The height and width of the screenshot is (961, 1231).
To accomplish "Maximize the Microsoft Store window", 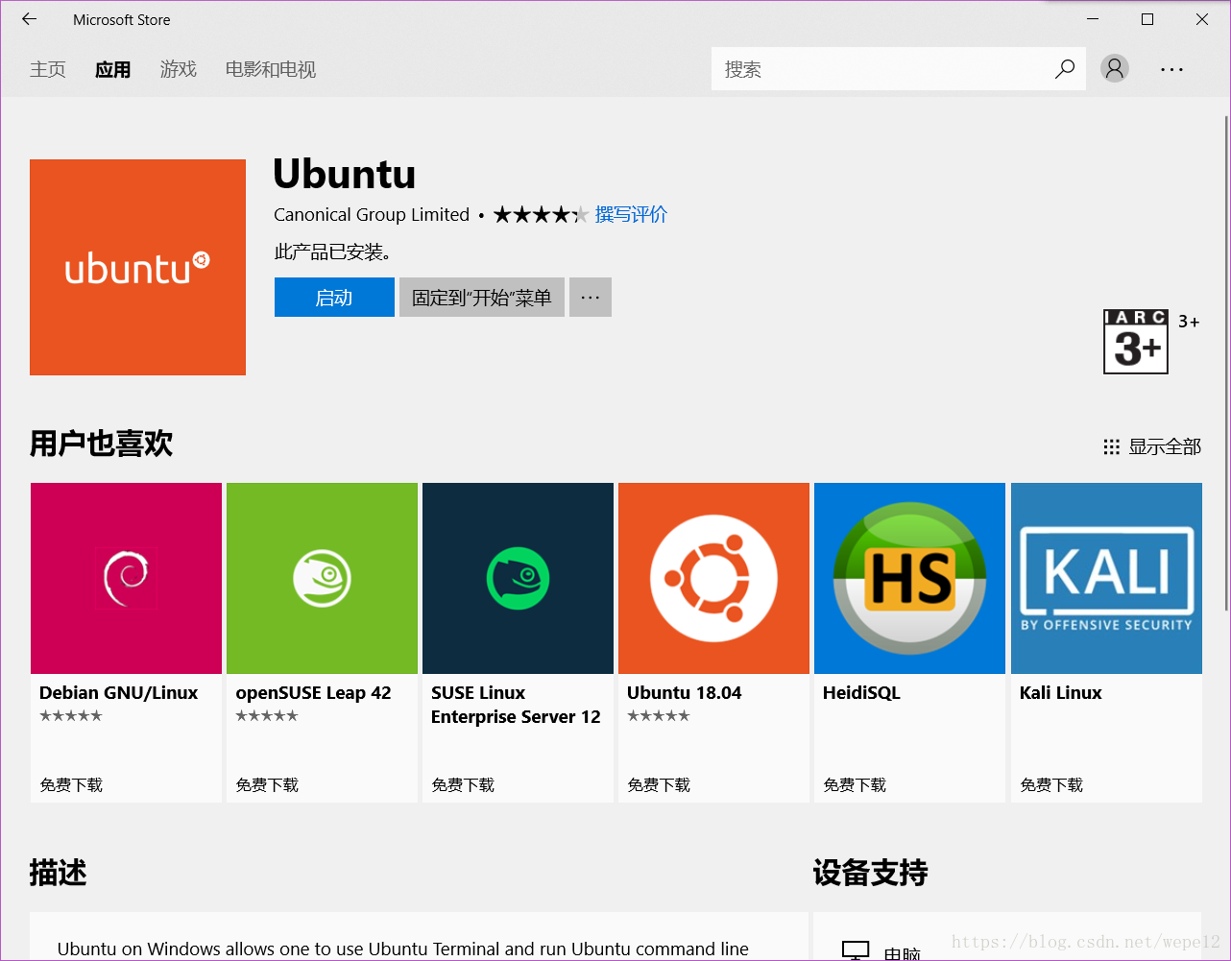I will [1147, 19].
